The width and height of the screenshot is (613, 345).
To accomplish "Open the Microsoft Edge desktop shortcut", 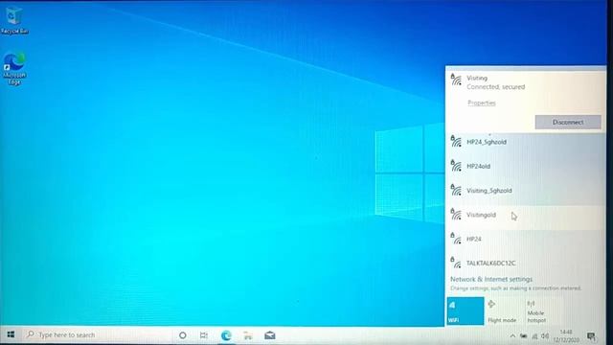I will pyautogui.click(x=14, y=69).
